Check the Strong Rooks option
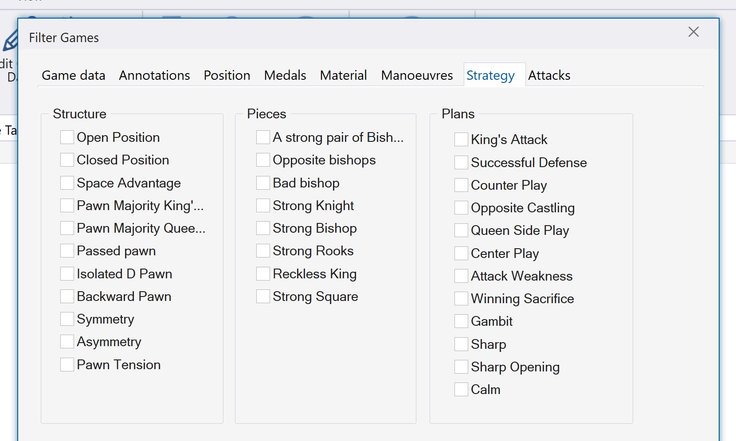Screen dimensions: 736x441 (262, 250)
